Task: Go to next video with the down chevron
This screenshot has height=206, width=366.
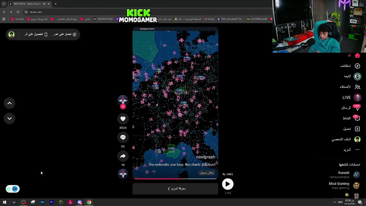Action: 9,118
